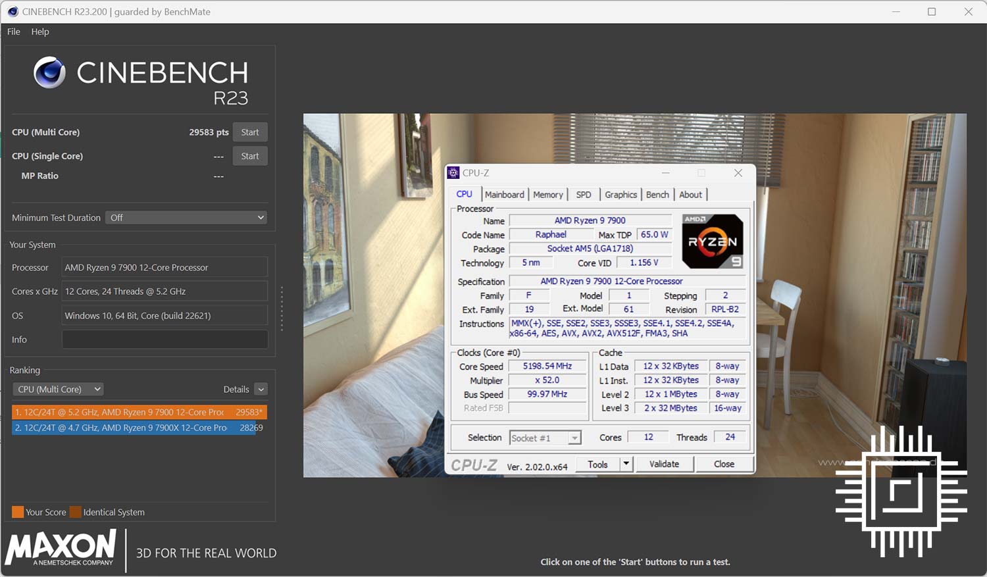Click the Validate button in CPU-Z
The width and height of the screenshot is (987, 577).
[664, 464]
